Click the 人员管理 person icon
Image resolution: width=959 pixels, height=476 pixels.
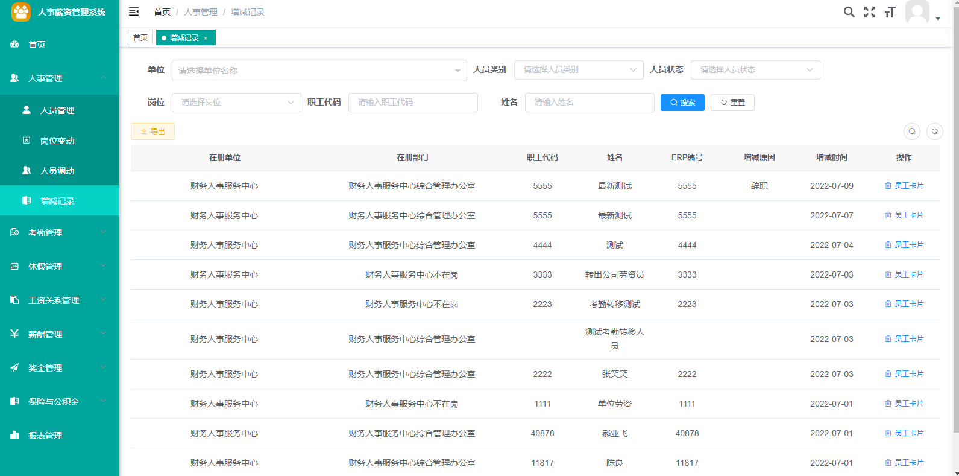[x=27, y=110]
